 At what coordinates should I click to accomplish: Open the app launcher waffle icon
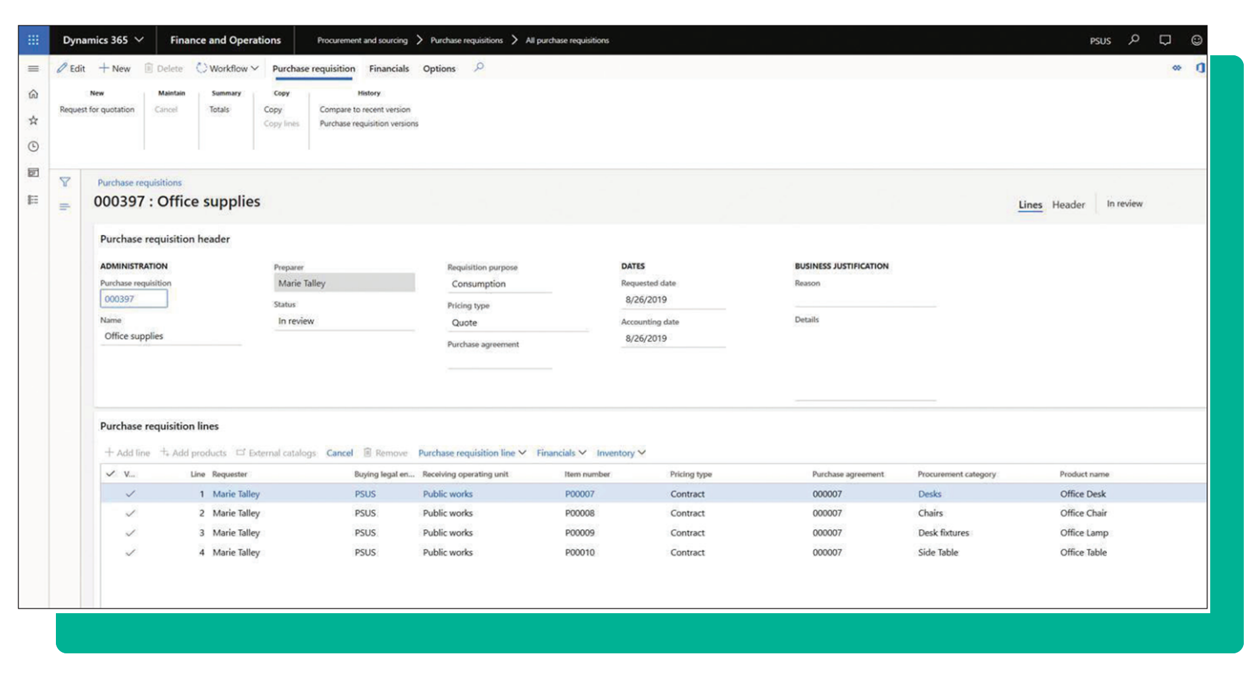pyautogui.click(x=34, y=40)
